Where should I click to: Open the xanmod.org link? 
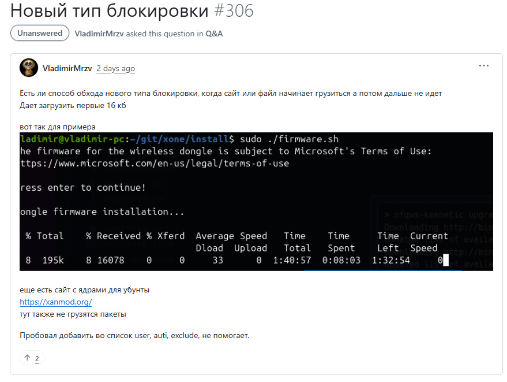pos(55,302)
